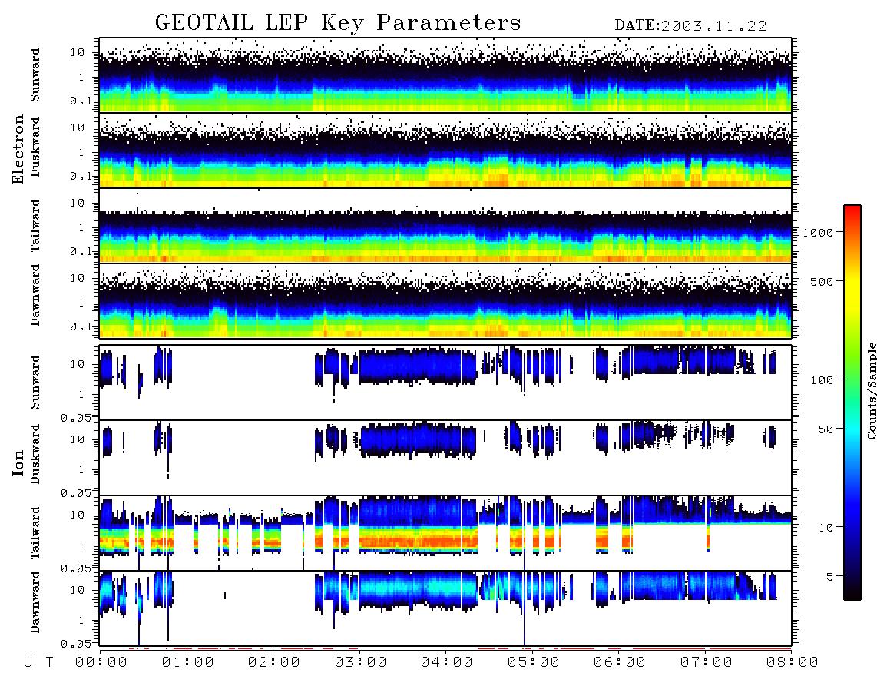
Task: Select the 08:00 time tick label
Action: tap(793, 663)
